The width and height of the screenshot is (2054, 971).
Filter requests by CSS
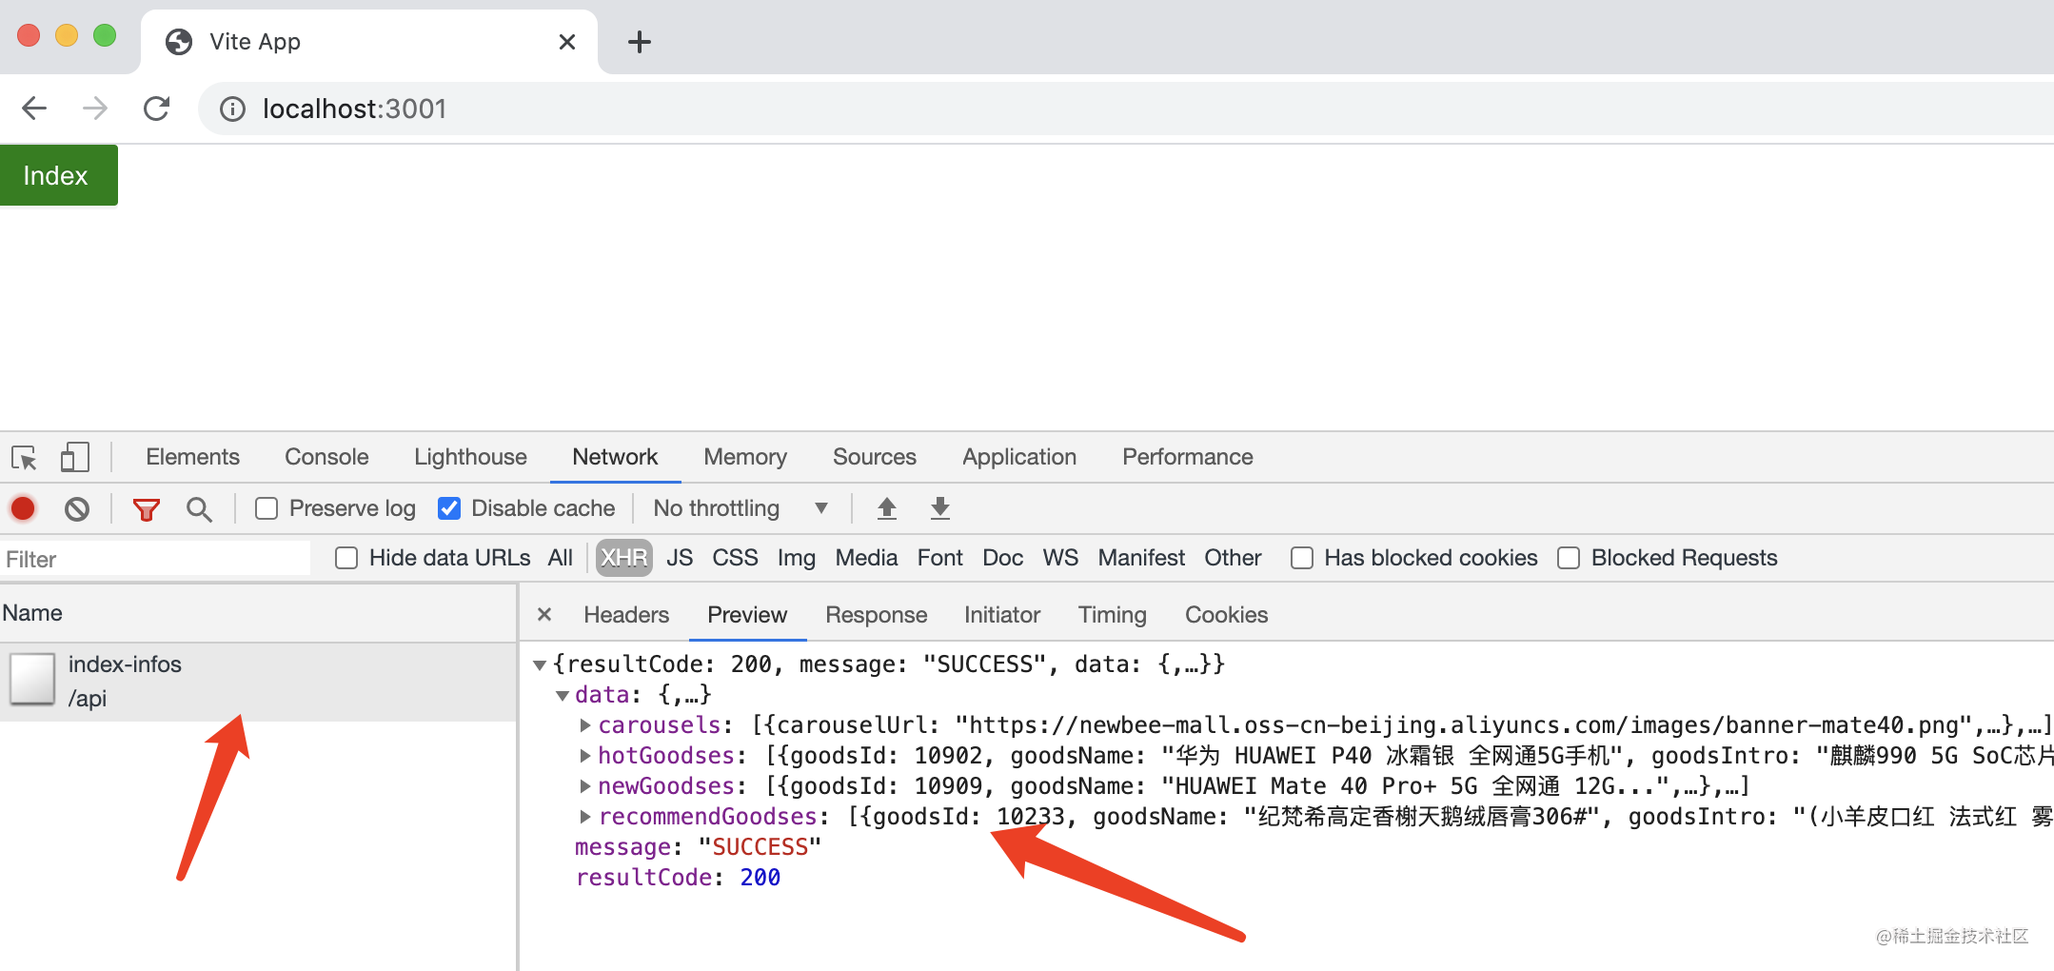(736, 558)
